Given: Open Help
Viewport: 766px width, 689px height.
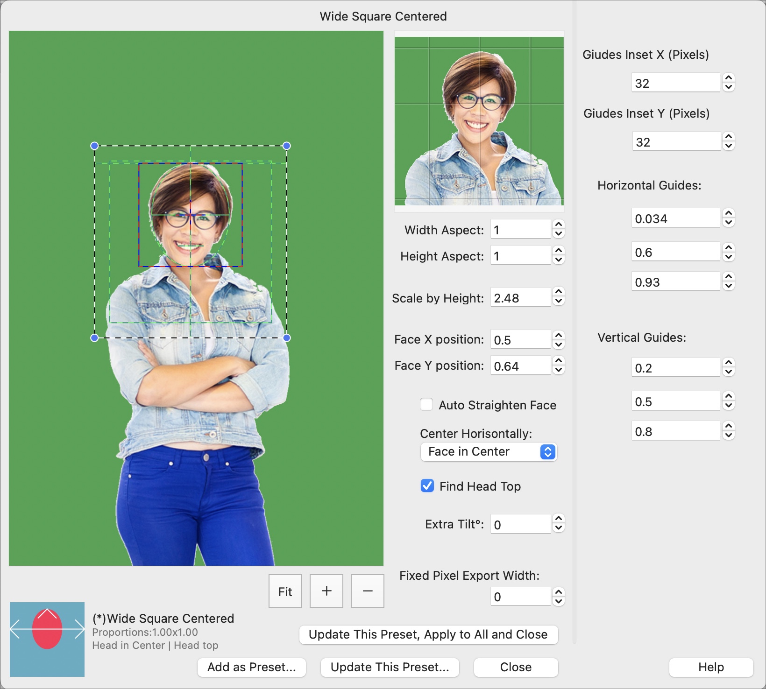Looking at the screenshot, I should pos(710,667).
